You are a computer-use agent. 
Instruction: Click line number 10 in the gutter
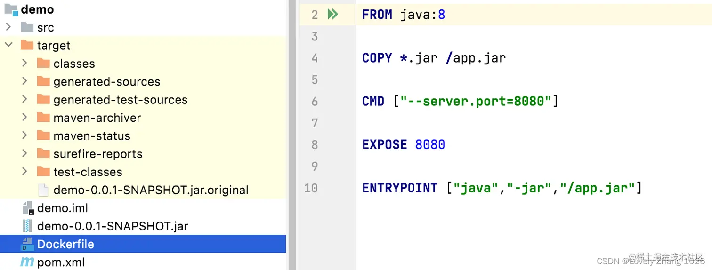pyautogui.click(x=311, y=188)
